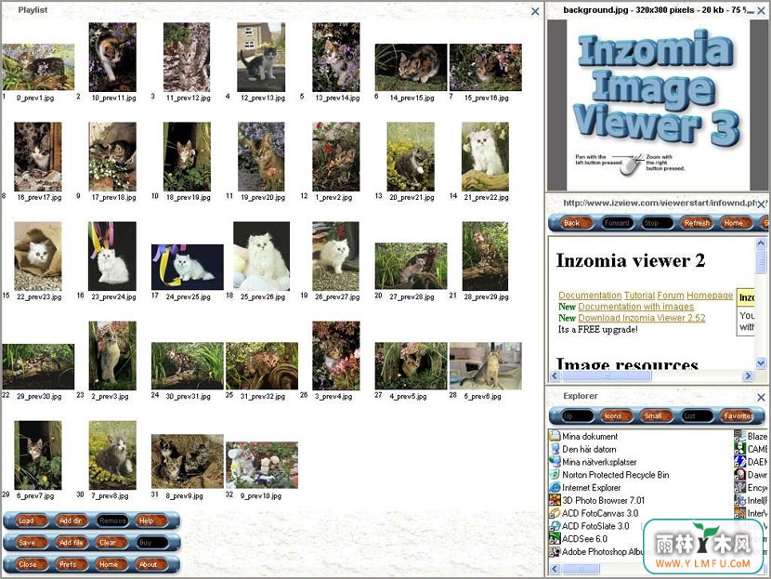
Task: Select ACD FotoSlate 3.0 shortcut
Action: click(589, 525)
